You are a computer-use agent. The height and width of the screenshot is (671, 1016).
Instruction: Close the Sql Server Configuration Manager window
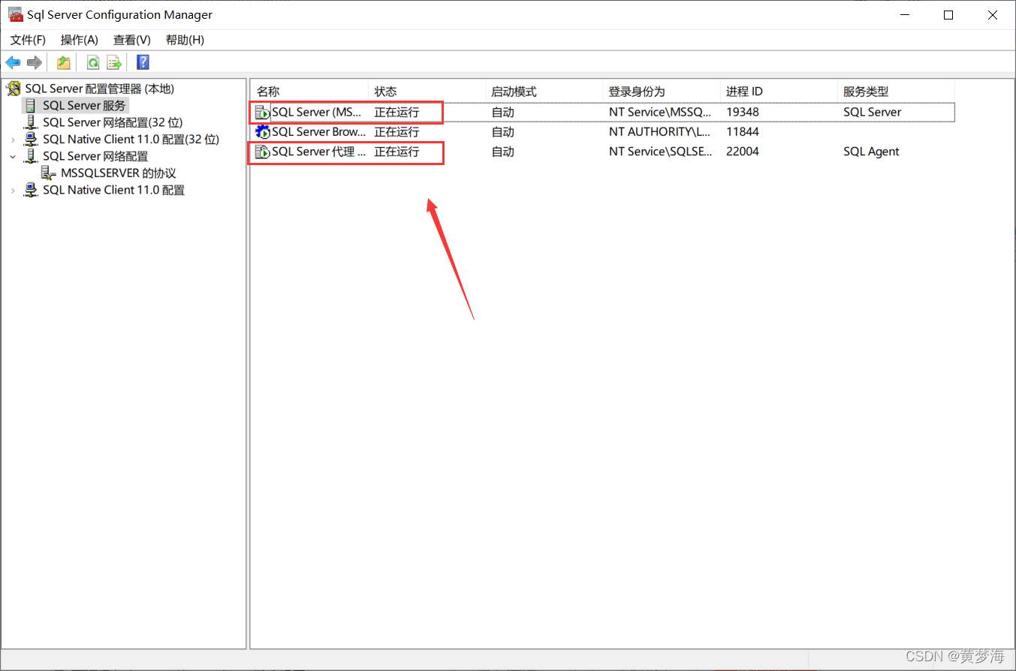(x=991, y=15)
